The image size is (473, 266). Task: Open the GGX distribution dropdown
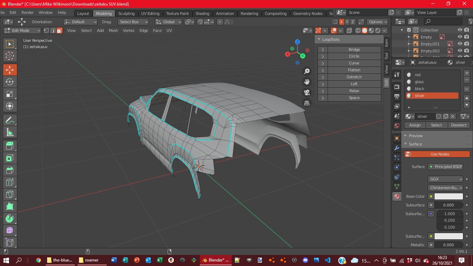(445, 179)
